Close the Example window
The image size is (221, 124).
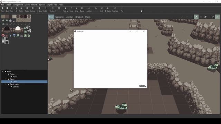pos(144,31)
